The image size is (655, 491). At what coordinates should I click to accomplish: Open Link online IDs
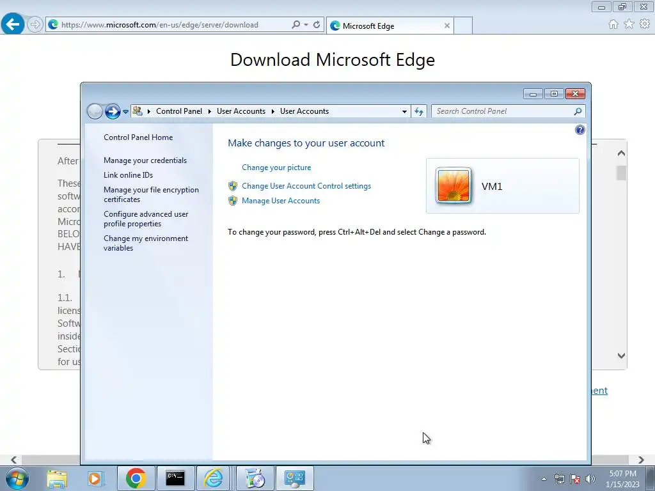pos(128,175)
